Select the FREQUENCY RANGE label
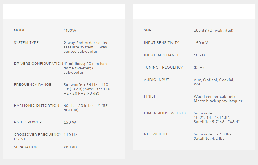Screen dimensions: 258x165 [33, 85]
